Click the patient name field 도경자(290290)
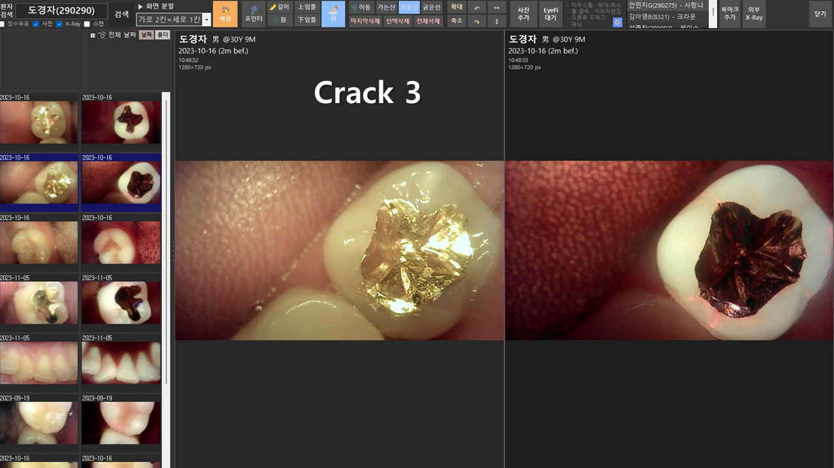 pos(61,11)
